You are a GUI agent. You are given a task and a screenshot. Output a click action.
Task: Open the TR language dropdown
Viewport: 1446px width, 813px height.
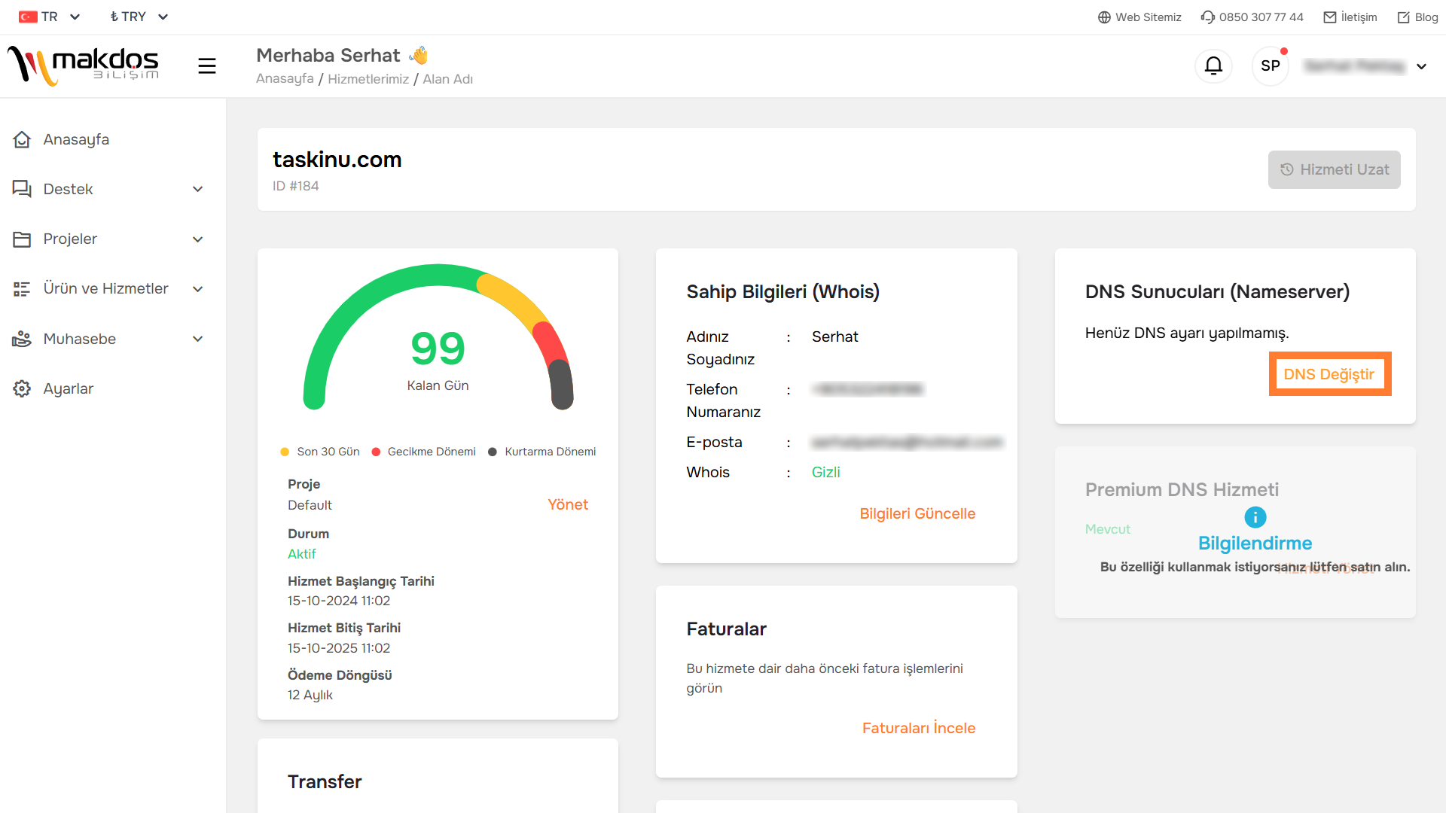(x=50, y=17)
